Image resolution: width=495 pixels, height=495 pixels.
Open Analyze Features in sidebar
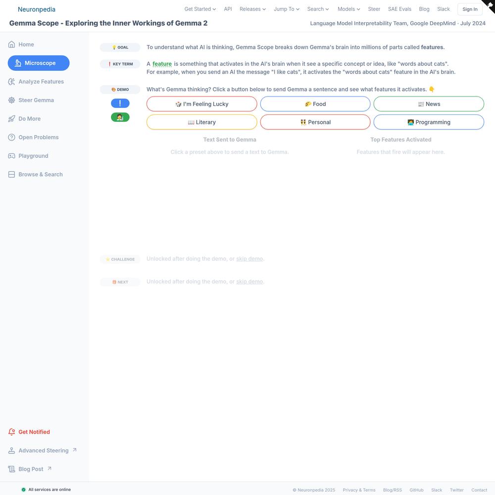(36, 82)
